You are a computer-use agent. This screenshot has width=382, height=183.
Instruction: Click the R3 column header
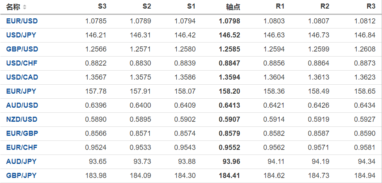(371, 7)
